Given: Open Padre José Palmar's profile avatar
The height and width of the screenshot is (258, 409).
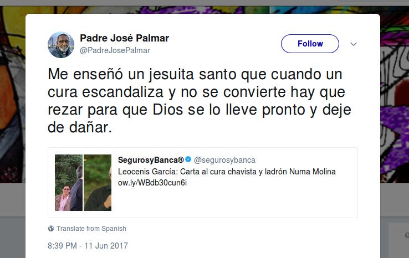Looking at the screenshot, I should [x=61, y=45].
